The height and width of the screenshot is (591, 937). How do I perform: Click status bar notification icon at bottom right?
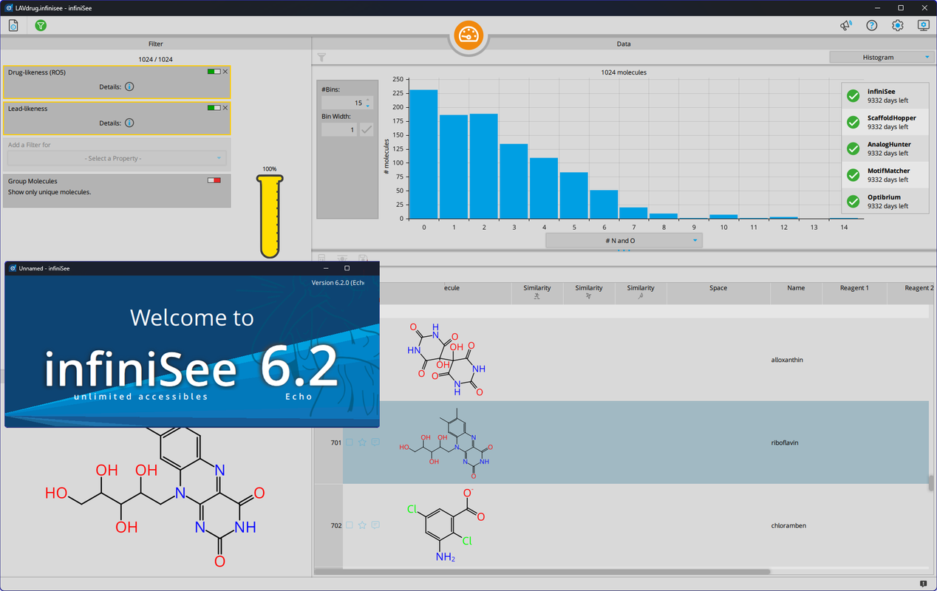924,584
